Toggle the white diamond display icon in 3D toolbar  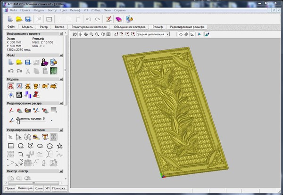(x=181, y=34)
